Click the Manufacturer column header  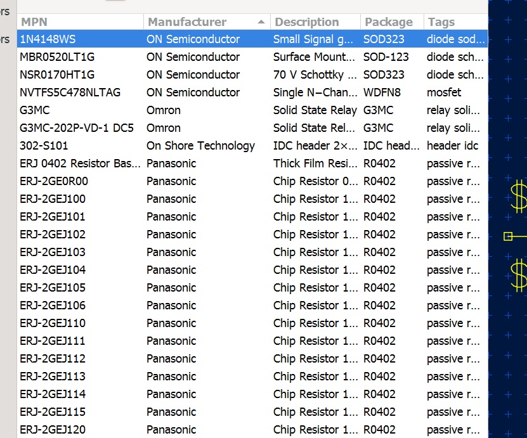tap(207, 22)
